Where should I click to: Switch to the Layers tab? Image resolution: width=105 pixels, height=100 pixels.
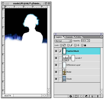click(59, 37)
